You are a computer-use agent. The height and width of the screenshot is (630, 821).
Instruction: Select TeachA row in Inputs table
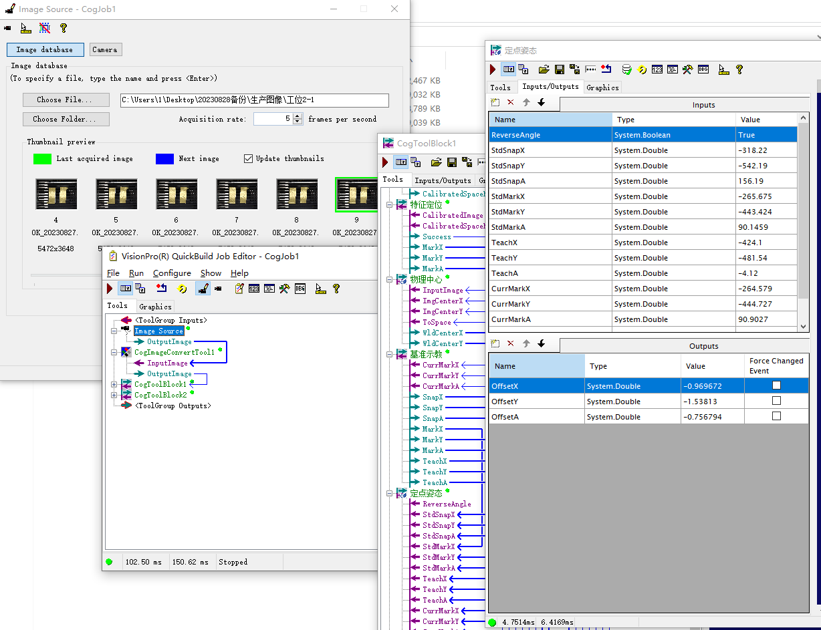[x=643, y=273]
